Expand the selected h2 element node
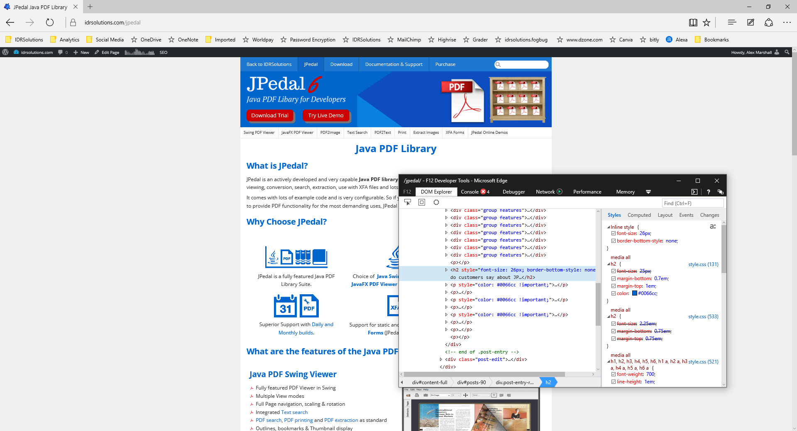Image resolution: width=797 pixels, height=431 pixels. 446,270
